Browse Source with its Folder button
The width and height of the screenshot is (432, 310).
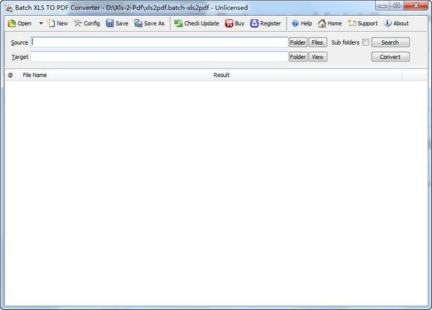(298, 43)
